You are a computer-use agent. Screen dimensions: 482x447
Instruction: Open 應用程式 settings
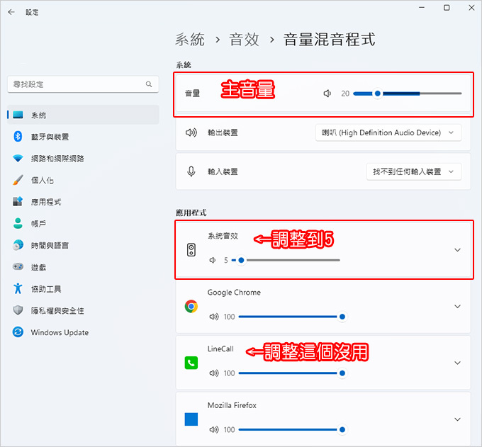coord(83,202)
